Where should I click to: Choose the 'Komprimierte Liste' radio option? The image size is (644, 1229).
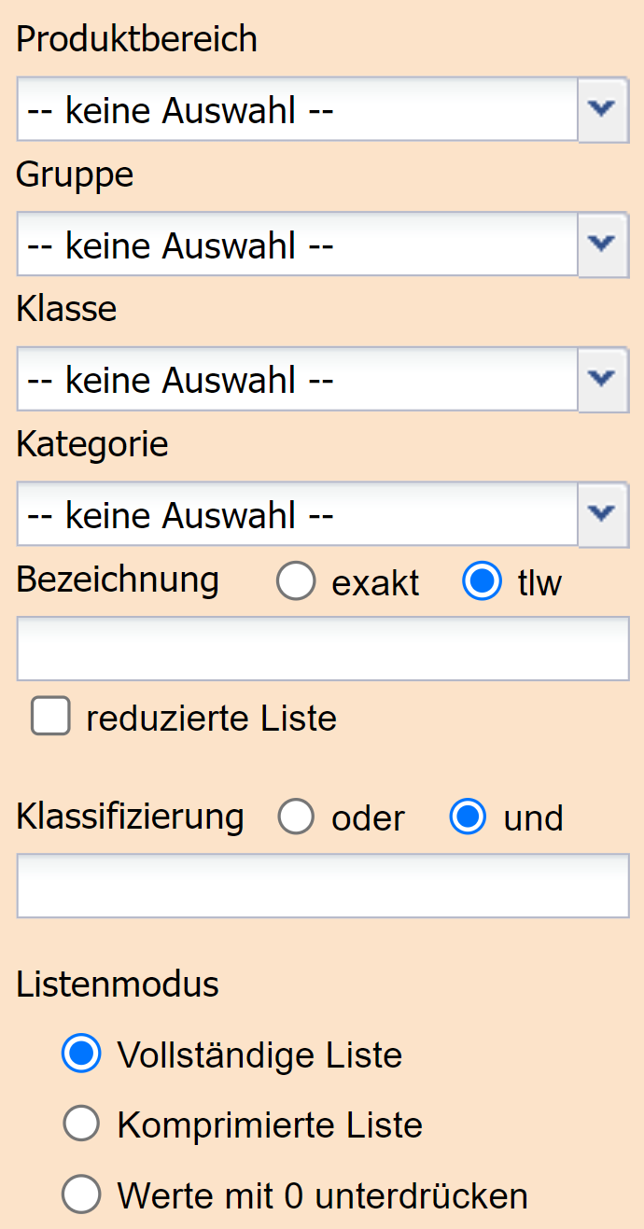point(81,1124)
